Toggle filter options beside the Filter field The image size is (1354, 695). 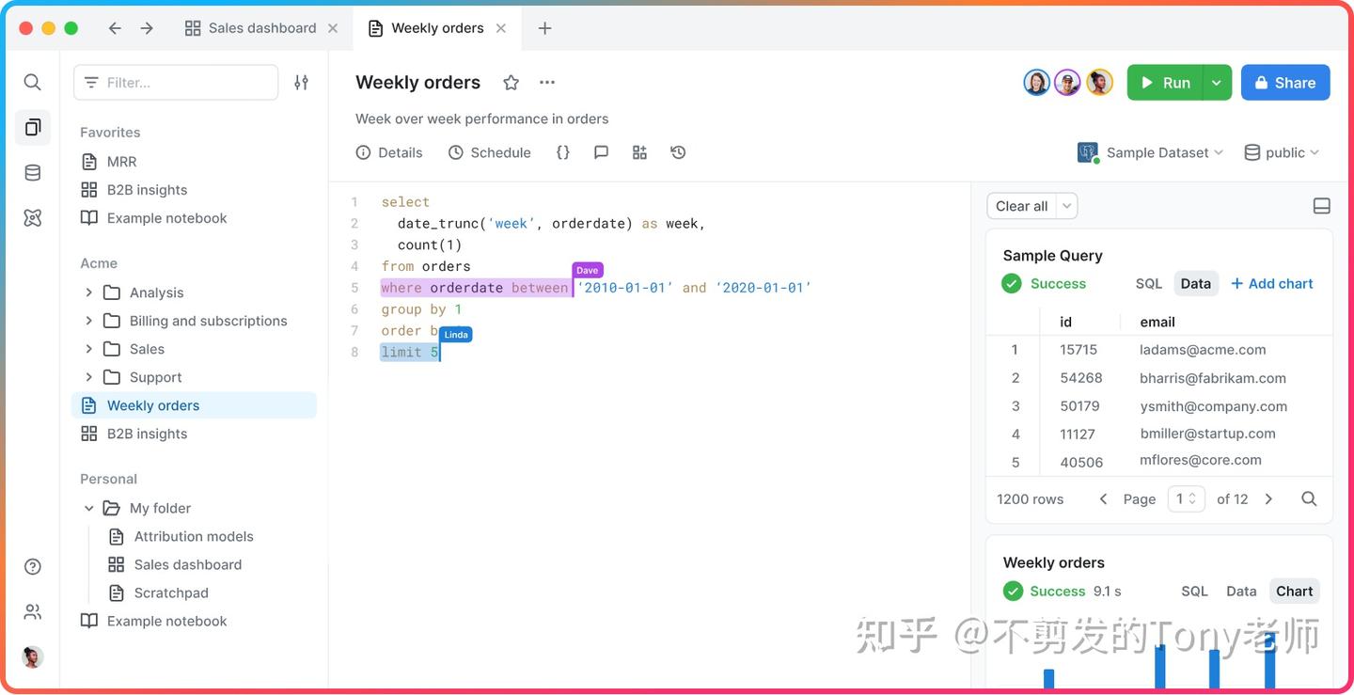301,82
